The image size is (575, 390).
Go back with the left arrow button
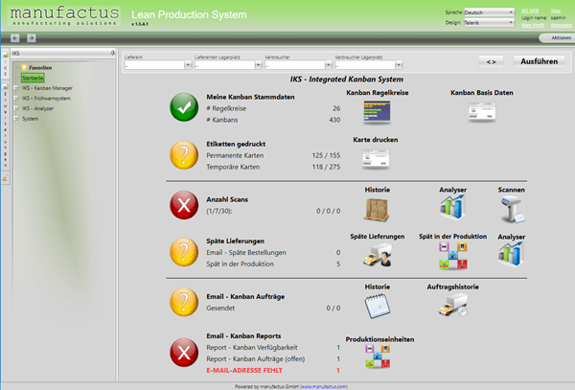coord(15,37)
